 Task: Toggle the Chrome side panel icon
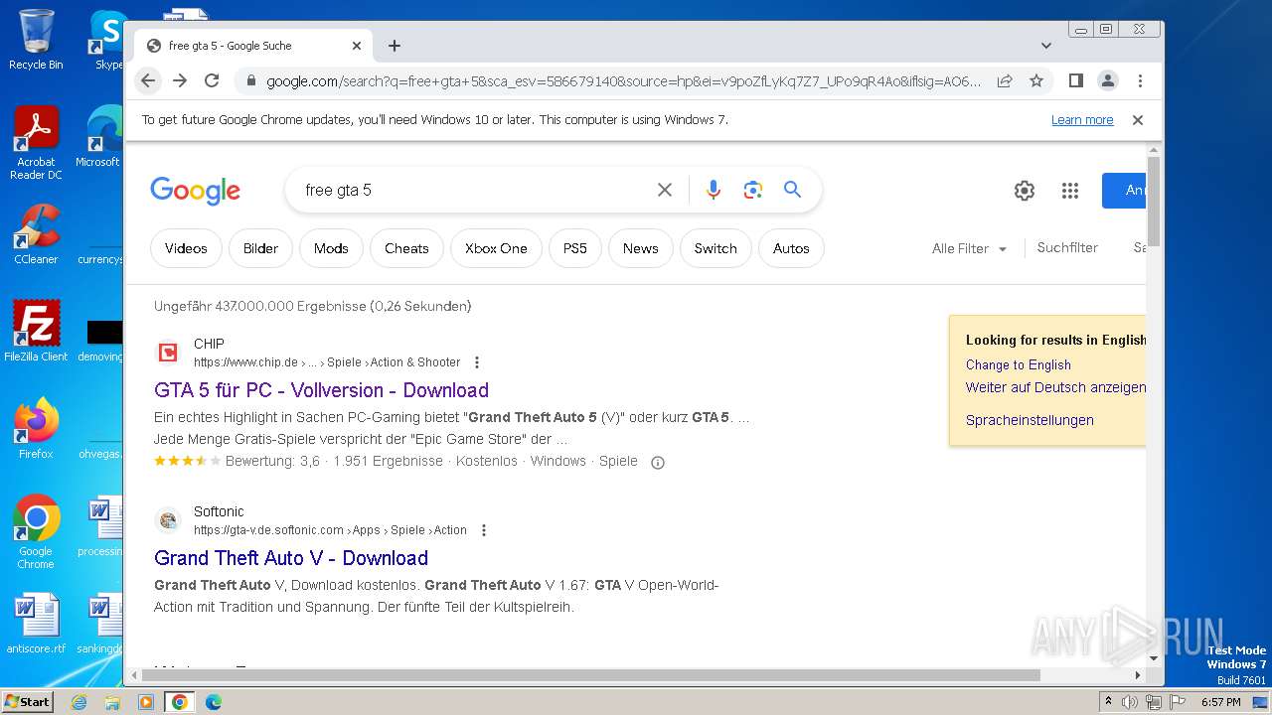[x=1075, y=80]
